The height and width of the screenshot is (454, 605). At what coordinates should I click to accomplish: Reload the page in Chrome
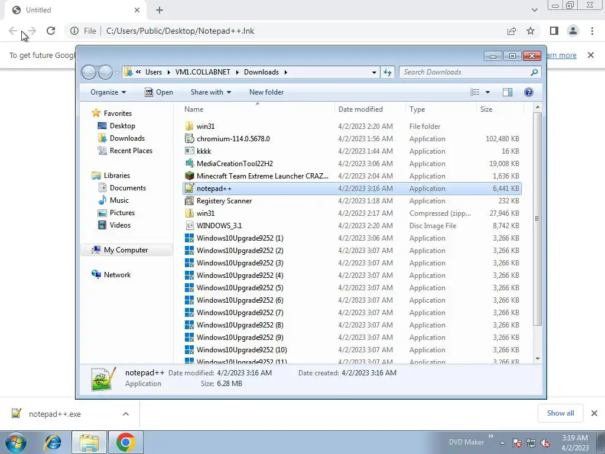click(51, 31)
